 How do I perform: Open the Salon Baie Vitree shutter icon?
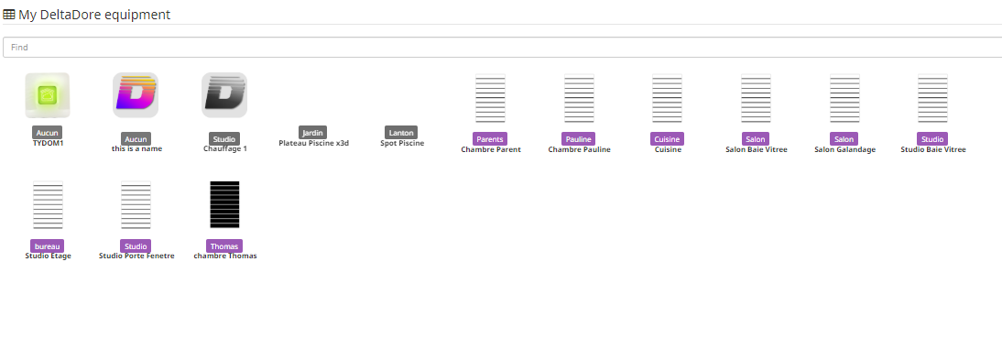(756, 99)
